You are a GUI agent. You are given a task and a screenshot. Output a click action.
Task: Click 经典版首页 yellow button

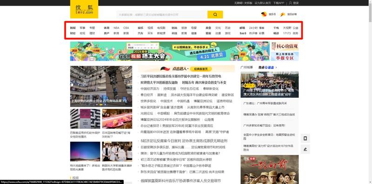point(201,69)
